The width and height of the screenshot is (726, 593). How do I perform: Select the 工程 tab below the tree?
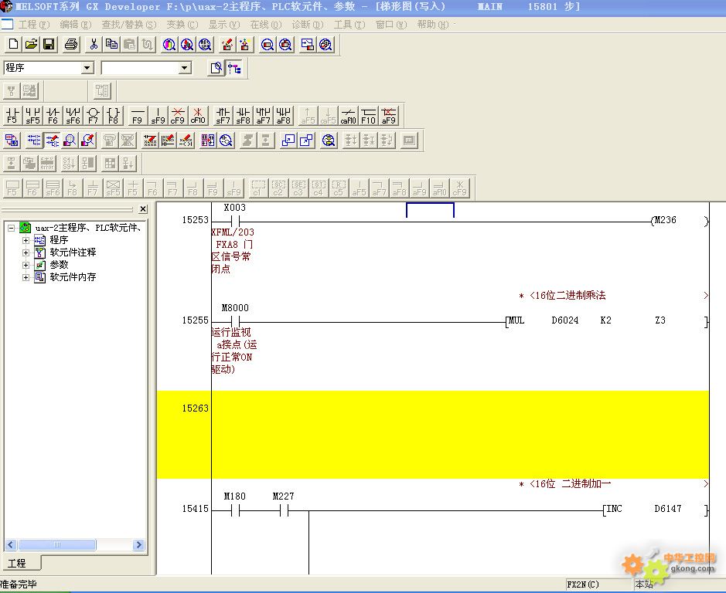coord(20,563)
